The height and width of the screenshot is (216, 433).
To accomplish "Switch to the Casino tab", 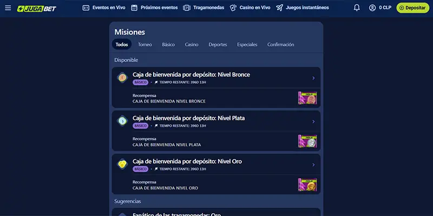I will 192,44.
